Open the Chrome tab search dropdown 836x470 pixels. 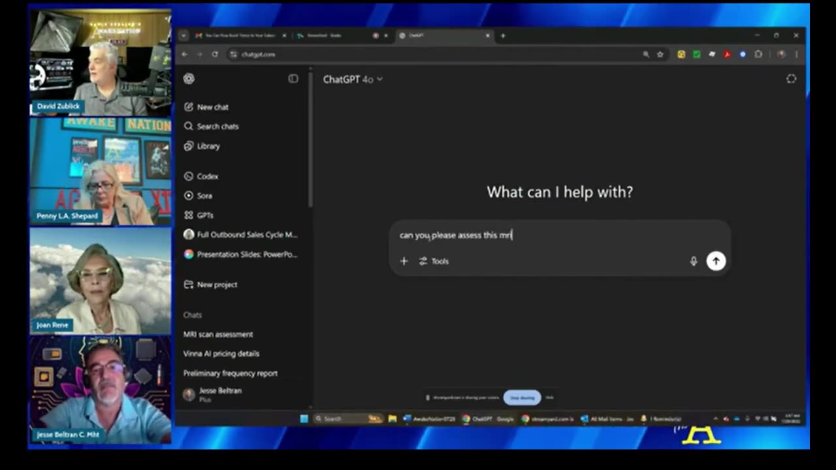click(x=184, y=35)
